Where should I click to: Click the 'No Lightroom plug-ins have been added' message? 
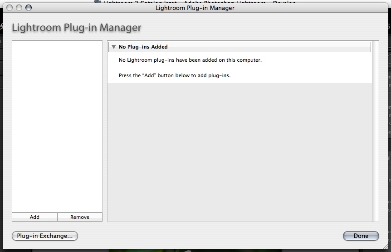[x=190, y=60]
